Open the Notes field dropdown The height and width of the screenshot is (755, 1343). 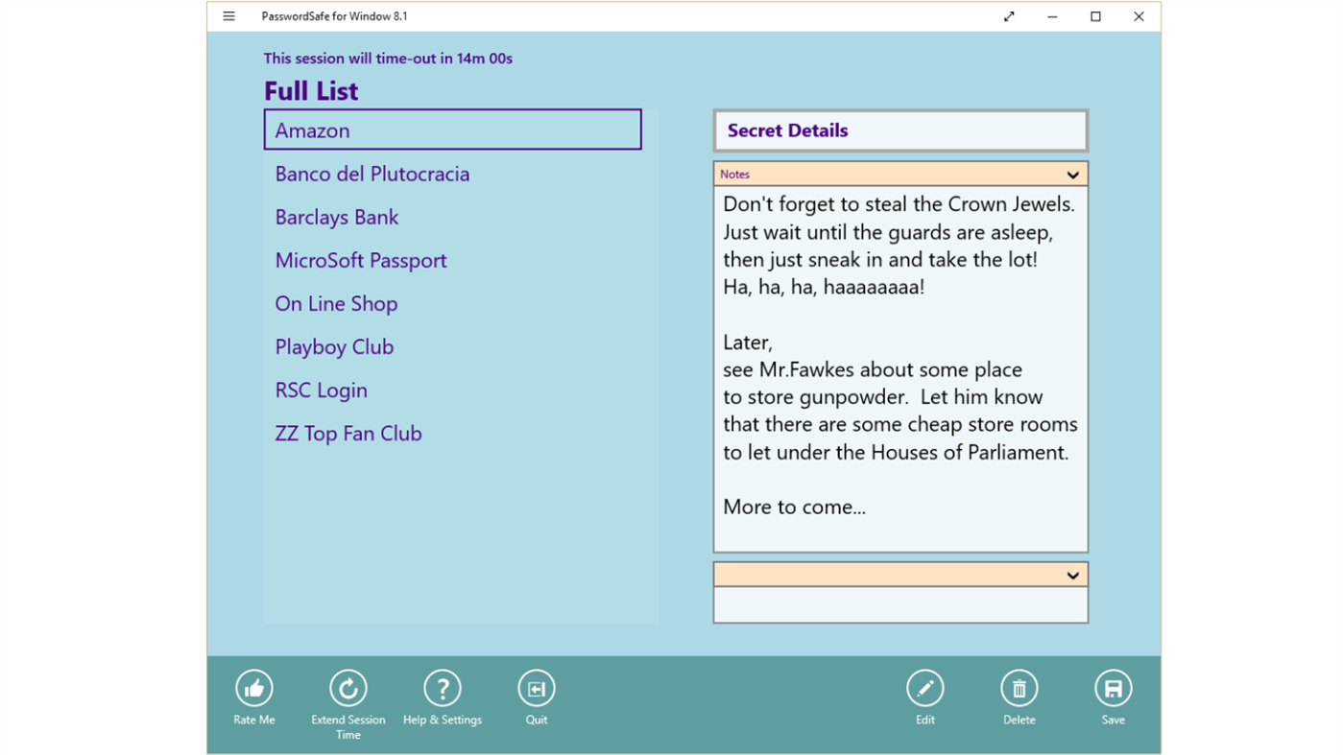1072,174
